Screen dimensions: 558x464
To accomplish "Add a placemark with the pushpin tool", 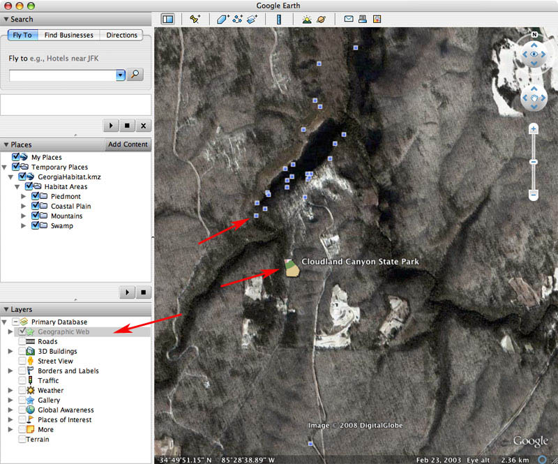I will [x=195, y=19].
